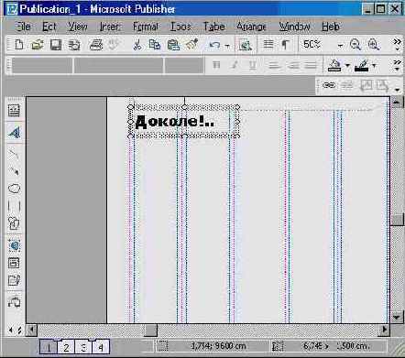Select the HTML Code Fragment tool
Screen dimensions: 405x358
pos(14,280)
